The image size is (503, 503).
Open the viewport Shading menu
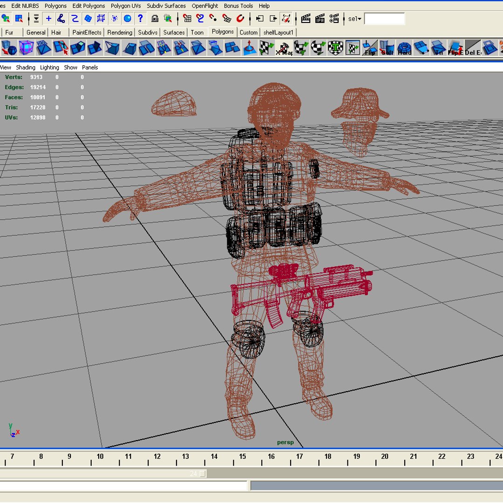(26, 68)
